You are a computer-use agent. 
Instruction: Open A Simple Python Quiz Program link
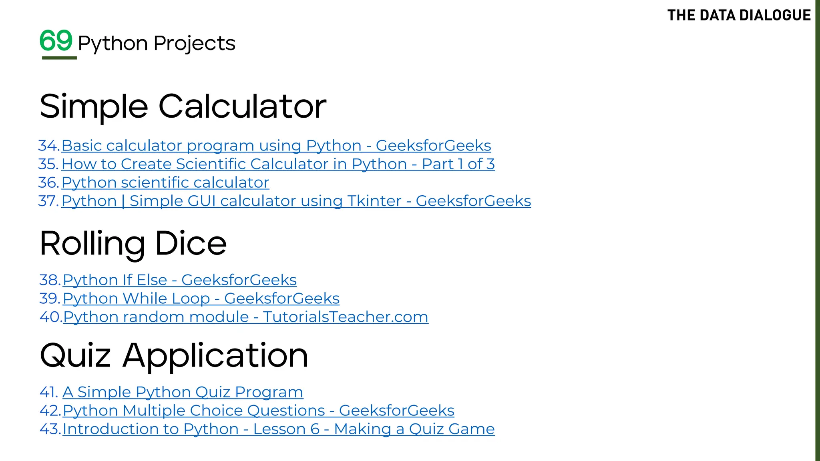click(x=183, y=392)
